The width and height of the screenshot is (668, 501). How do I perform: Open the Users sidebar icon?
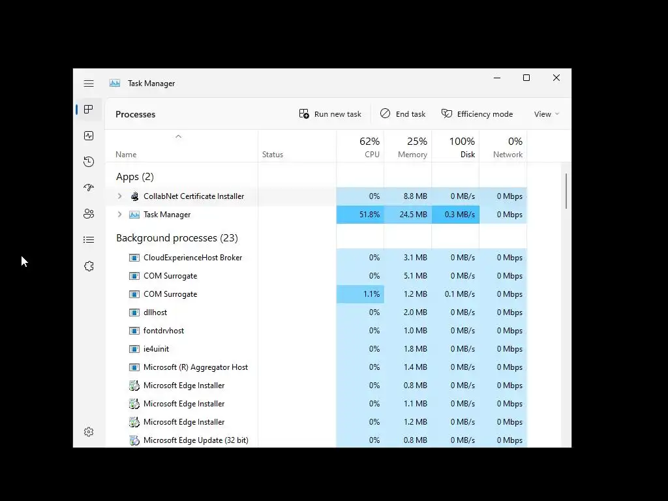coord(89,214)
